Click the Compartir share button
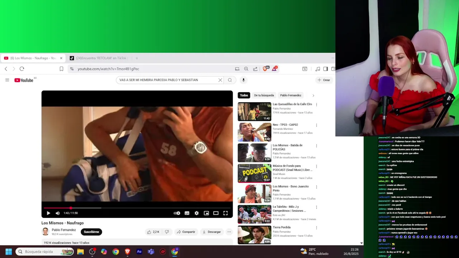Image resolution: width=459 pixels, height=258 pixels. point(186,232)
